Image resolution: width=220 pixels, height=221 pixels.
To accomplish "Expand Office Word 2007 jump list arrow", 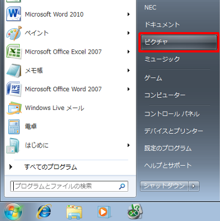I will point(128,89).
